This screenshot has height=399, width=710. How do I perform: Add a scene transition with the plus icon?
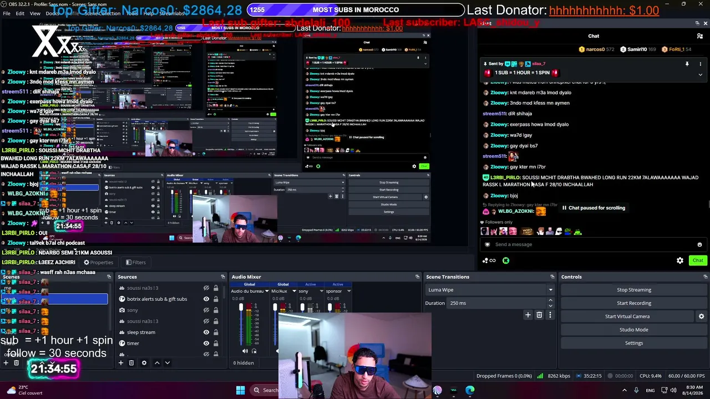click(x=528, y=315)
